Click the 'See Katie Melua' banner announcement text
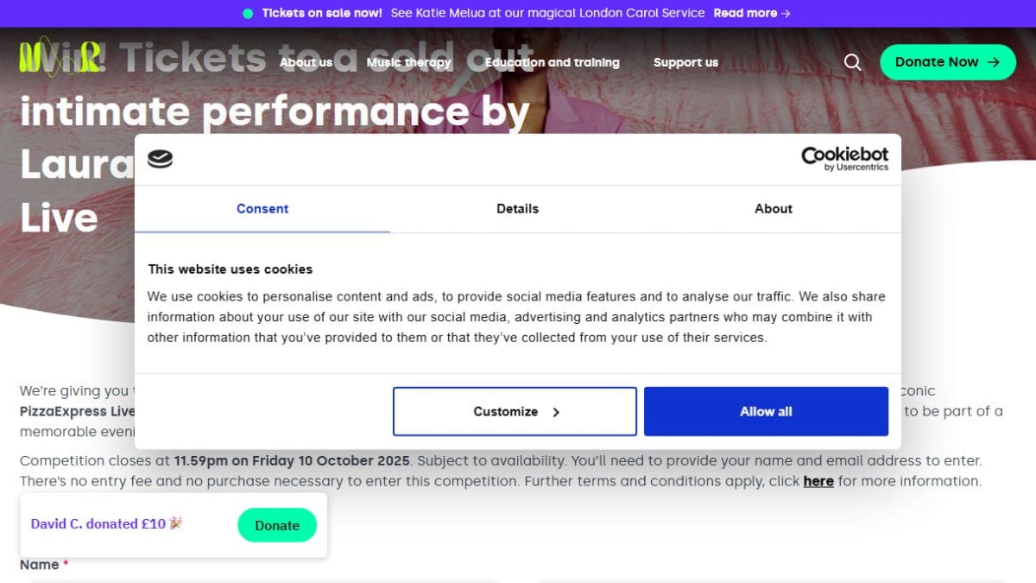 tap(547, 13)
